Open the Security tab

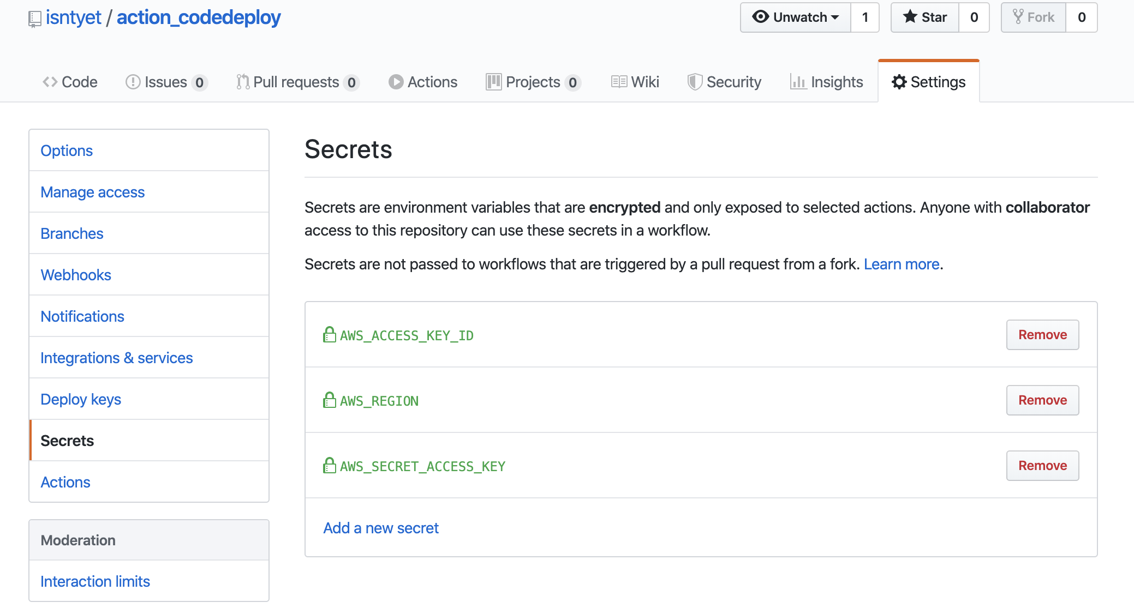[x=725, y=82]
